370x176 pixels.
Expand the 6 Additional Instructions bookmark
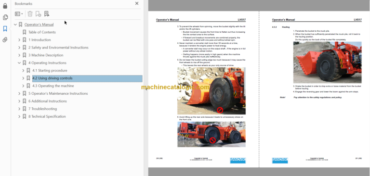19,101
